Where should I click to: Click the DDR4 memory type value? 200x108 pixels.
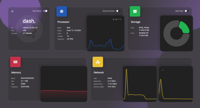[x=23, y=84]
